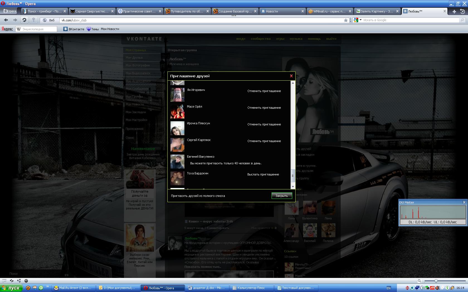Cancel invitation for Ирочка Плескун

(x=264, y=124)
